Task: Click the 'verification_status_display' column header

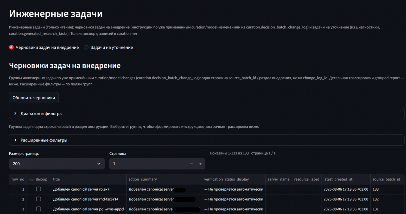Action: [234, 179]
